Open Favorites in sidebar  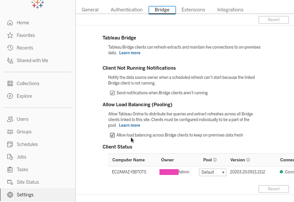[x=26, y=35]
